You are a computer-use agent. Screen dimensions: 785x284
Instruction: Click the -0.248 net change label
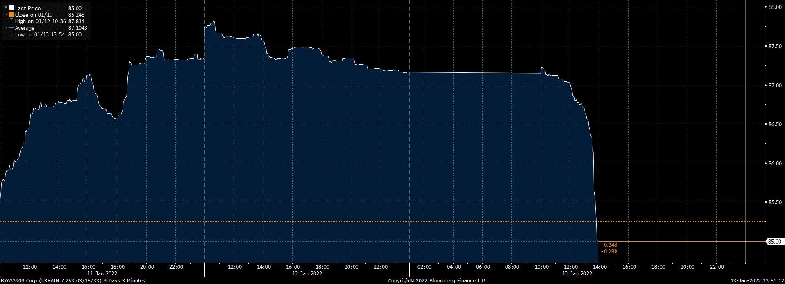coord(609,245)
